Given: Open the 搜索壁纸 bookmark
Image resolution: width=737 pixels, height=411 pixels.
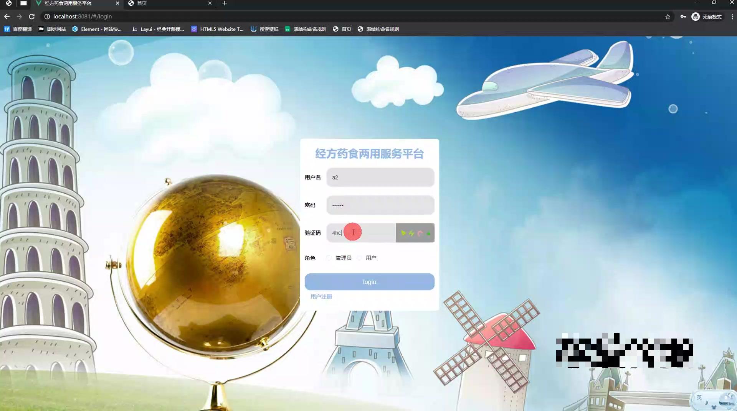Looking at the screenshot, I should [264, 29].
